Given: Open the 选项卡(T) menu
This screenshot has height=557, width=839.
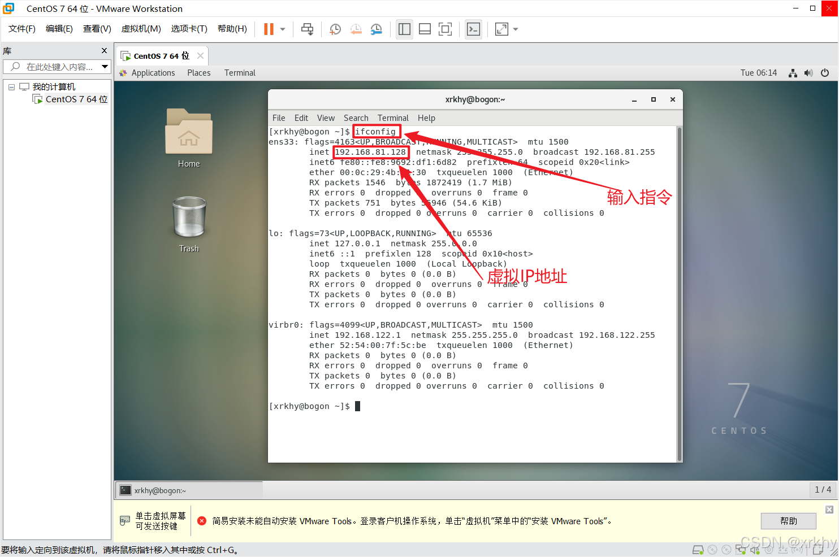Looking at the screenshot, I should point(189,29).
